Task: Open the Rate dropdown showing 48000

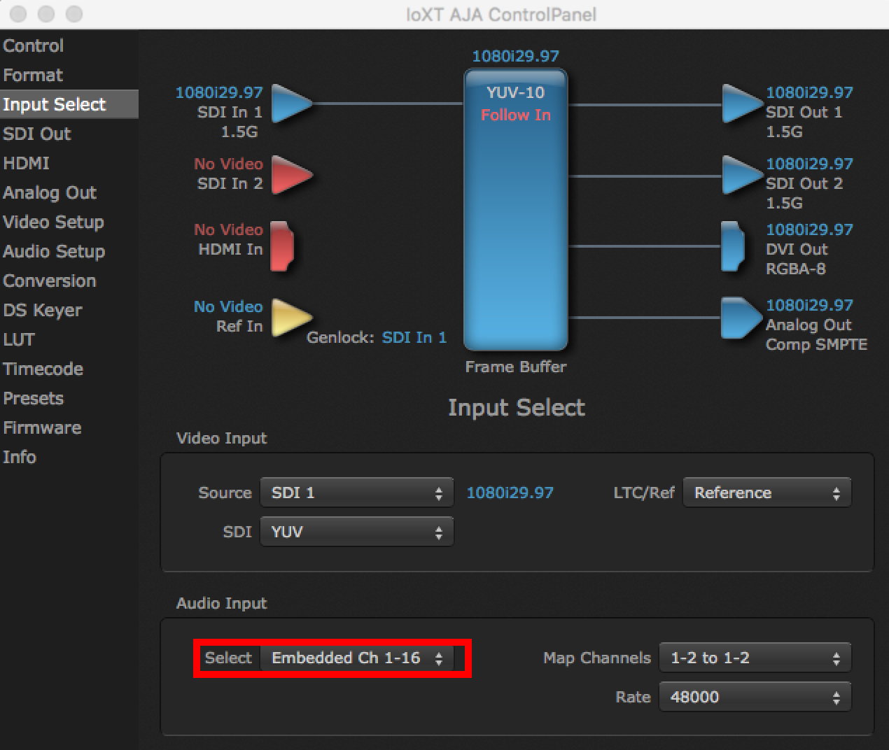Action: pyautogui.click(x=755, y=697)
